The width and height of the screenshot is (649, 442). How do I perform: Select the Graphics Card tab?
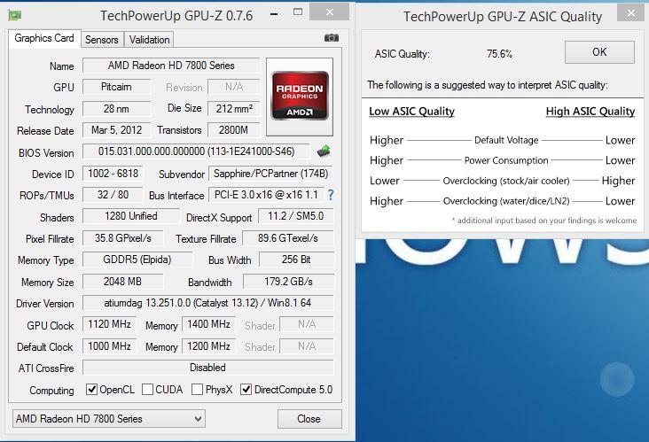click(x=44, y=38)
